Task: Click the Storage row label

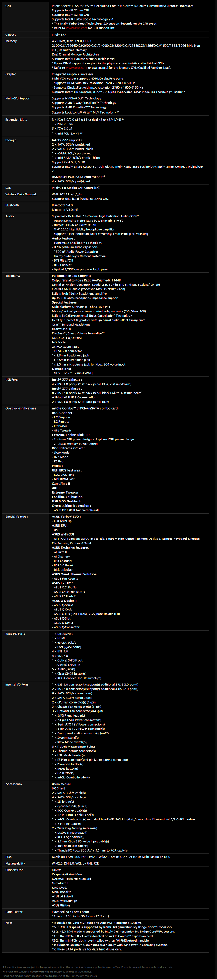Action: click(x=11, y=140)
